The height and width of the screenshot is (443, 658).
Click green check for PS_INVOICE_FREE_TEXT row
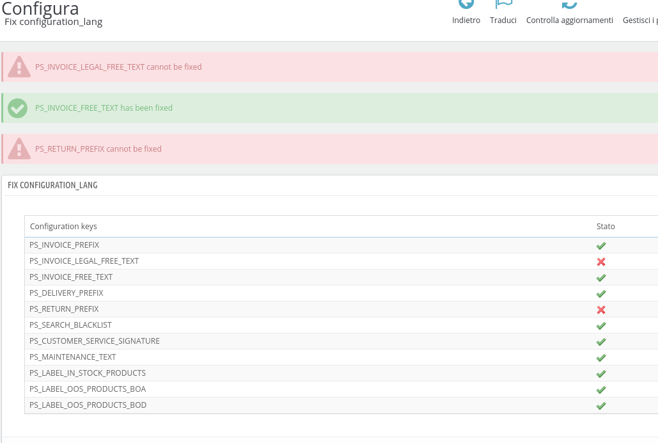601,277
